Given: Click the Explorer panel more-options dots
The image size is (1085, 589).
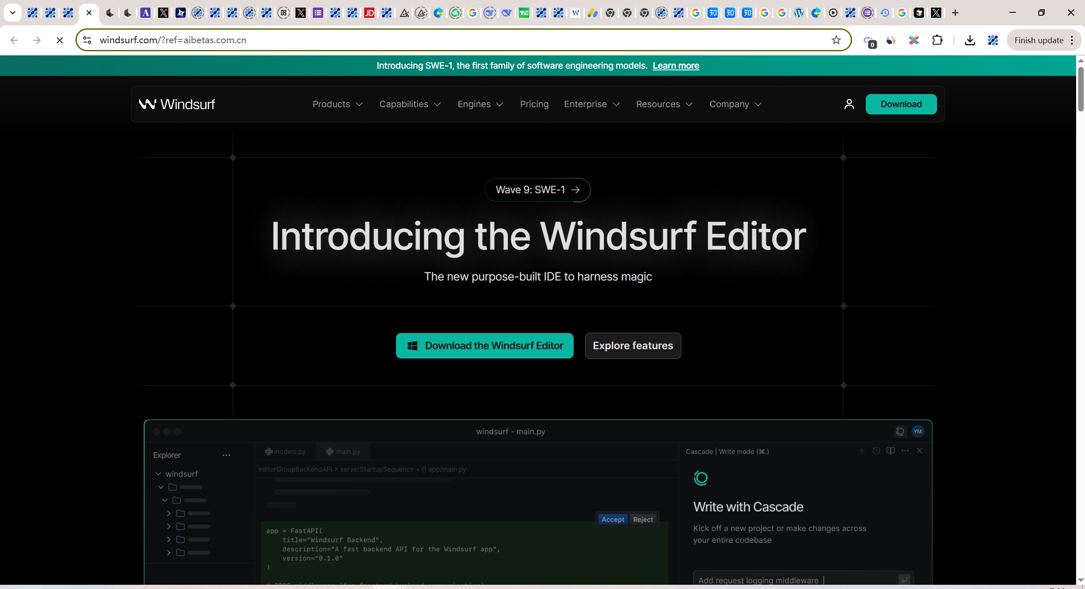Looking at the screenshot, I should coord(226,456).
